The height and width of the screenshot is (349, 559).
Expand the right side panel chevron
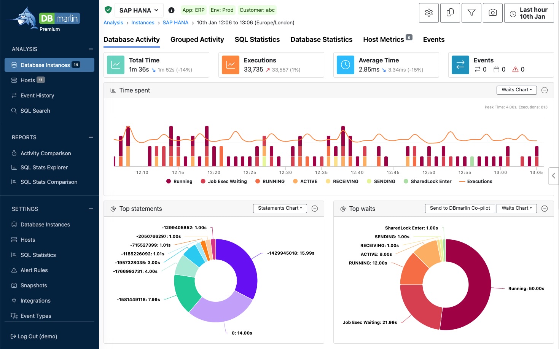click(x=554, y=176)
